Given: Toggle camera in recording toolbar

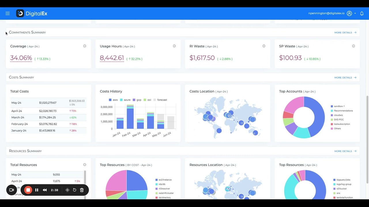Looking at the screenshot, I should click(x=12, y=190).
